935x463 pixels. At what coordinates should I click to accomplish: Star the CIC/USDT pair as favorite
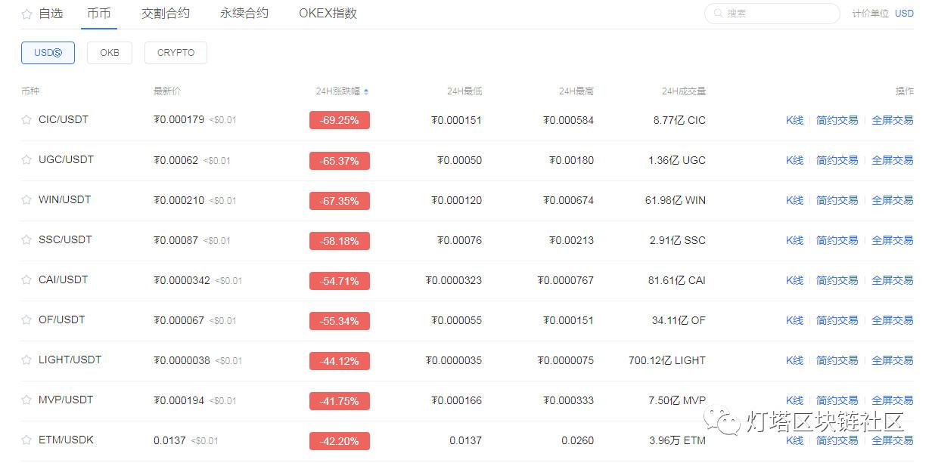tap(26, 119)
